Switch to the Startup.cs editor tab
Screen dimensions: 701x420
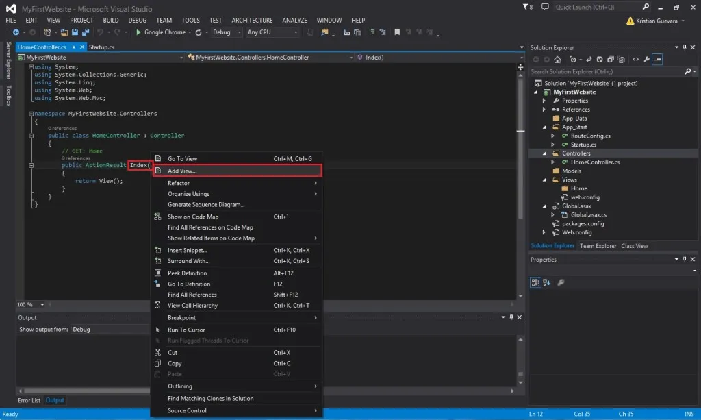[101, 47]
